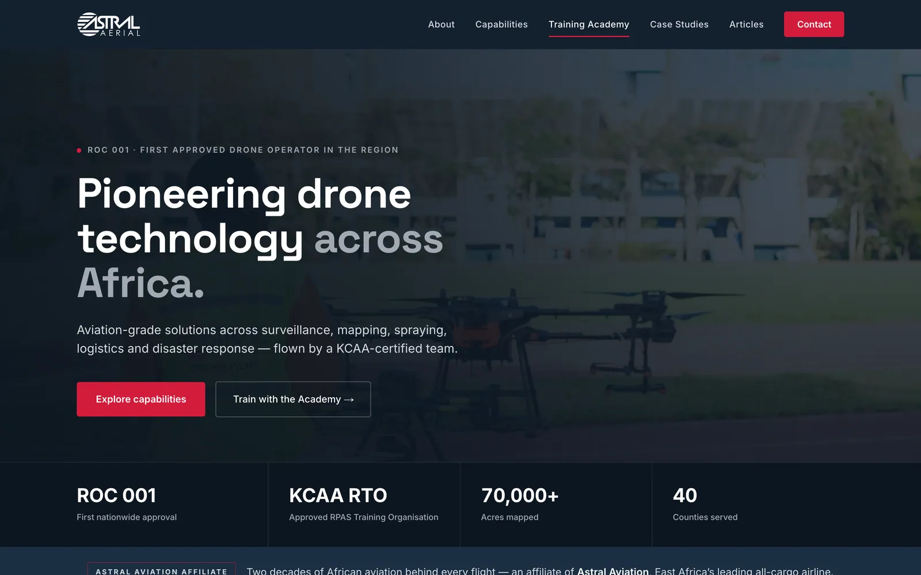The width and height of the screenshot is (921, 575).
Task: Click the red Contact button
Action: click(814, 24)
